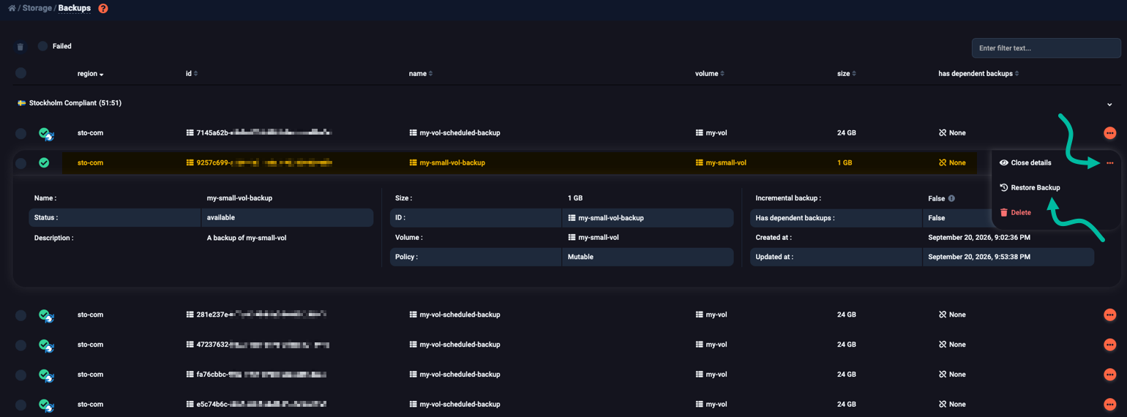
Task: Select checkbox for backup 9257c699
Action: 20,163
